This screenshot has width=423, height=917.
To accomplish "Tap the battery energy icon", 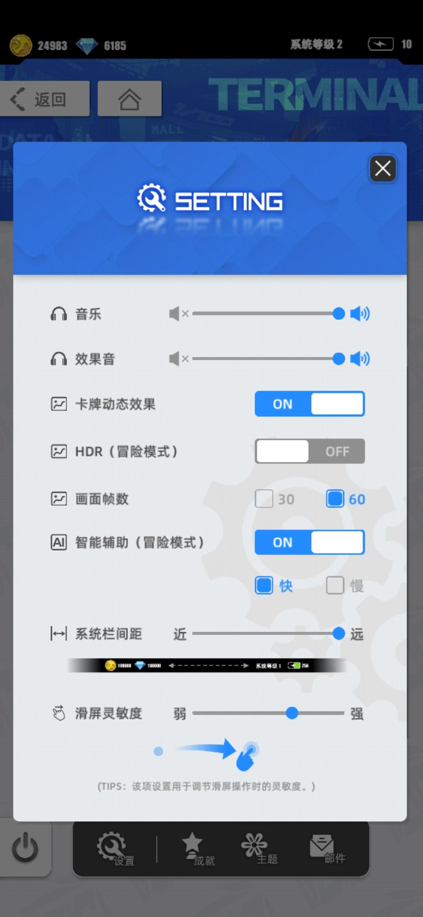I will tap(380, 44).
